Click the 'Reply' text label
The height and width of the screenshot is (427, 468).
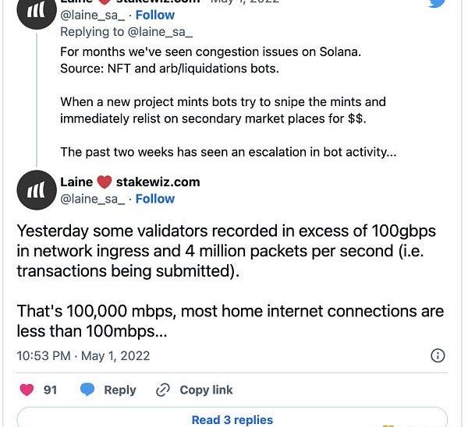119,390
